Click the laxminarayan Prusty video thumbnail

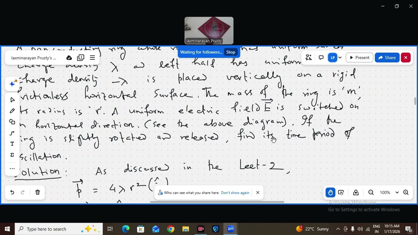209,30
